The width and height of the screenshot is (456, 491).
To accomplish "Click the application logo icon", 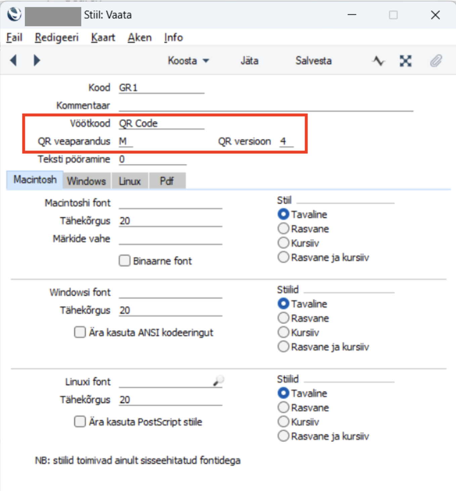I will coord(14,14).
